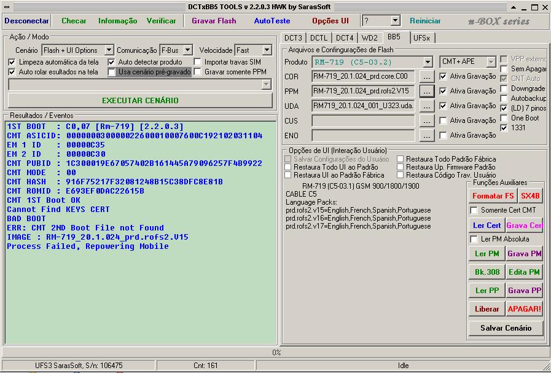Image resolution: width=551 pixels, height=373 pixels.
Task: Open Informação from the toolbar
Action: pos(118,21)
